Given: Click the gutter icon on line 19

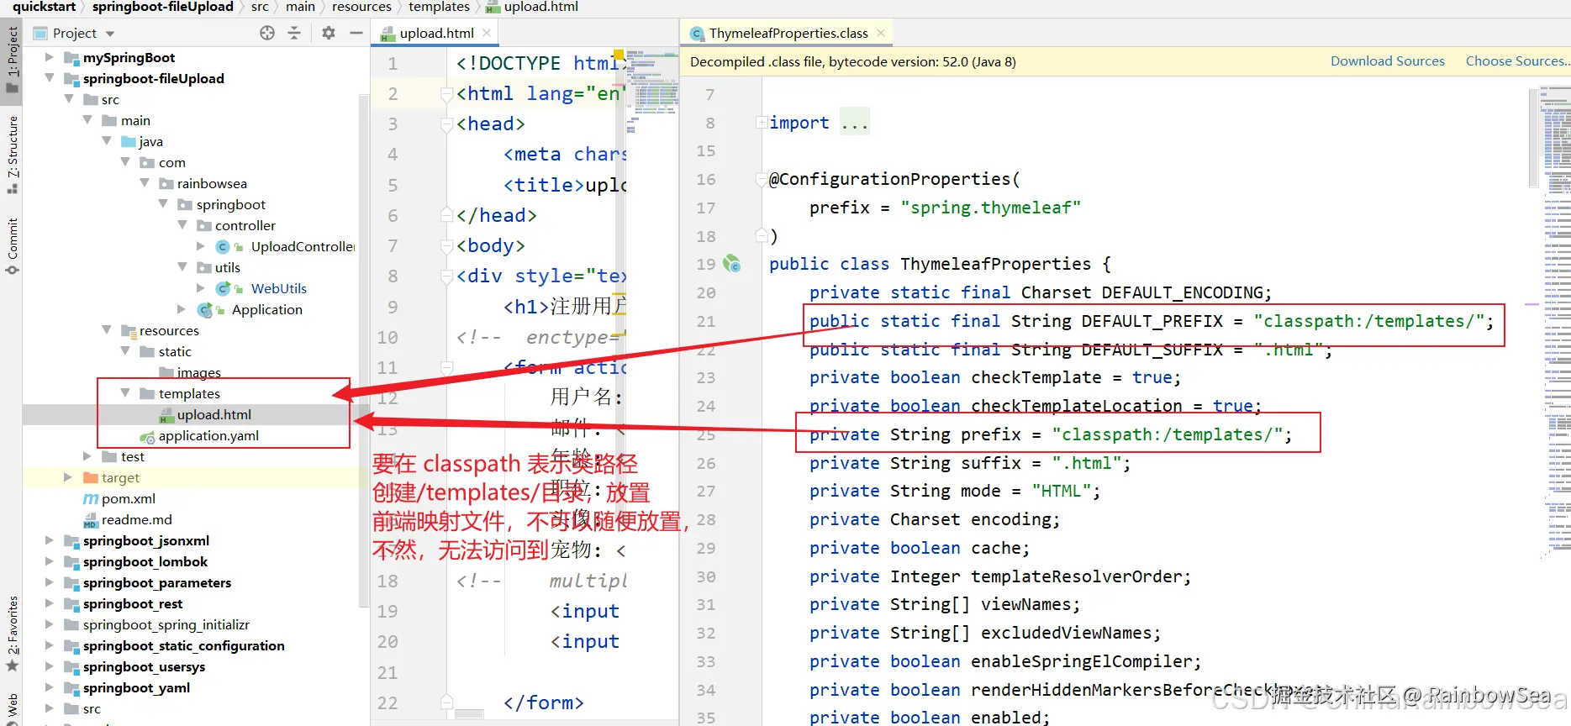Looking at the screenshot, I should pos(732,264).
